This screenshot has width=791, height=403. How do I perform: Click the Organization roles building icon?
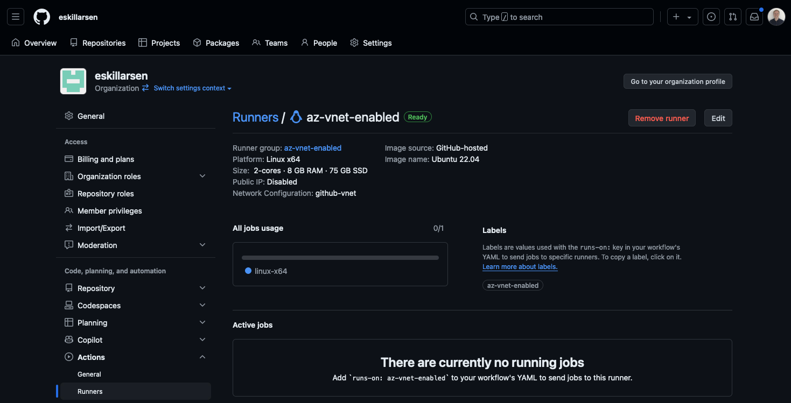tap(69, 176)
